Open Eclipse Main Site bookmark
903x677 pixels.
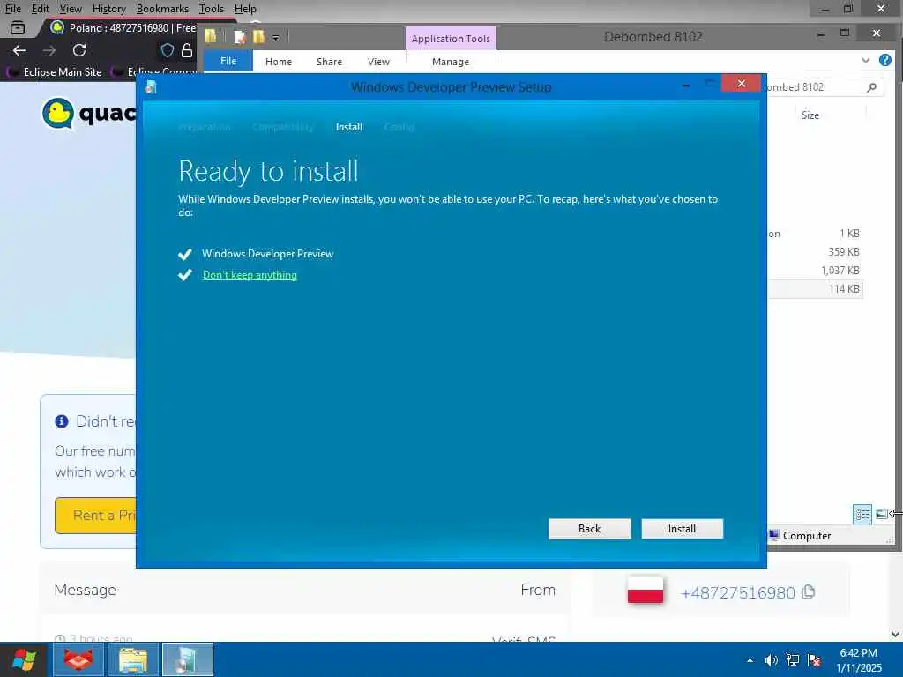coord(54,72)
